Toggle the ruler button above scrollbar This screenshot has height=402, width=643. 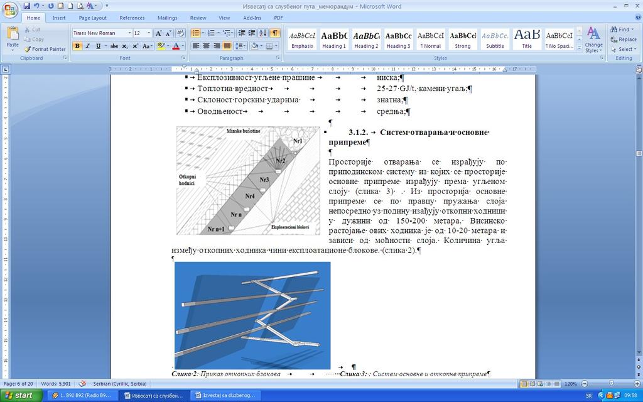pos(639,70)
